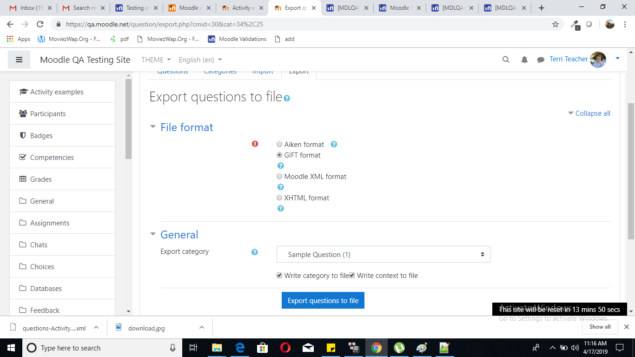Open Export category Sample Question dropdown

(x=383, y=255)
